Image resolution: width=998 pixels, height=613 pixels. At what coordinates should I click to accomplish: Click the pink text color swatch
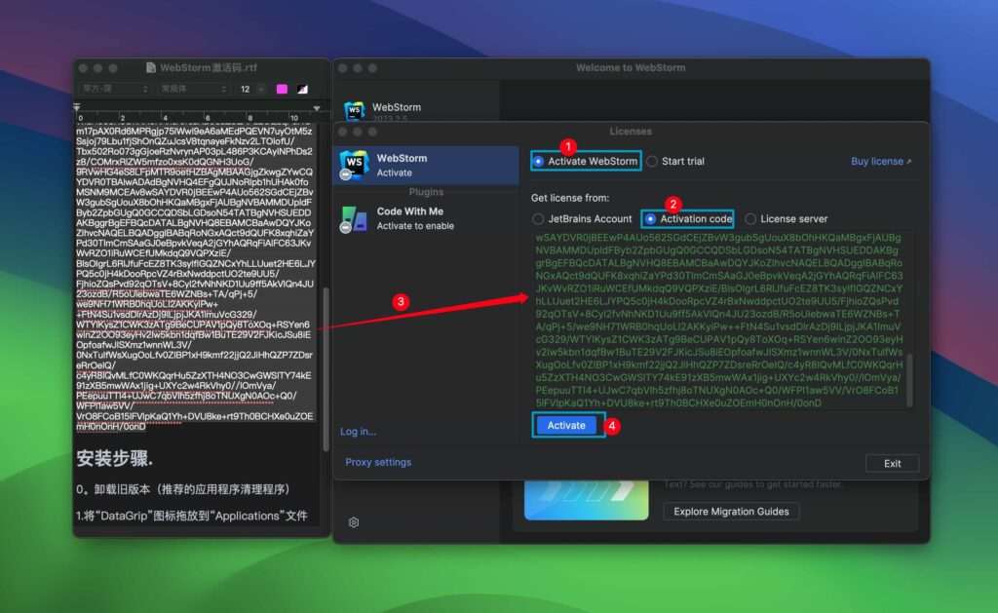pos(282,89)
